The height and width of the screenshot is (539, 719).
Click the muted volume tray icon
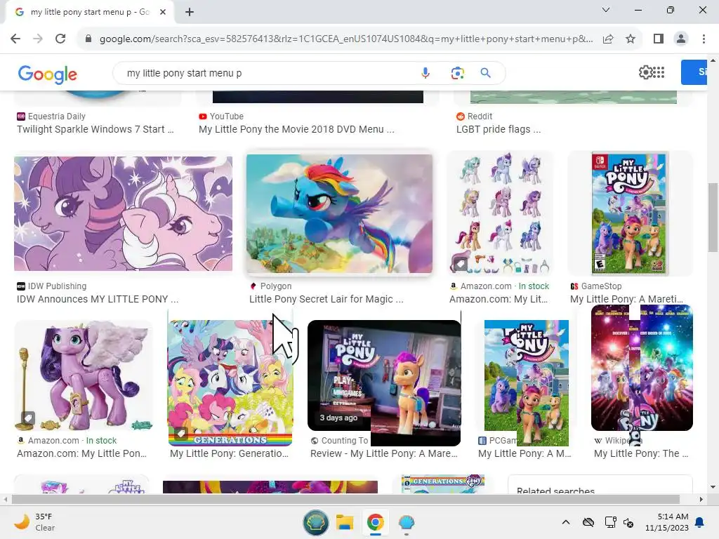coord(628,522)
